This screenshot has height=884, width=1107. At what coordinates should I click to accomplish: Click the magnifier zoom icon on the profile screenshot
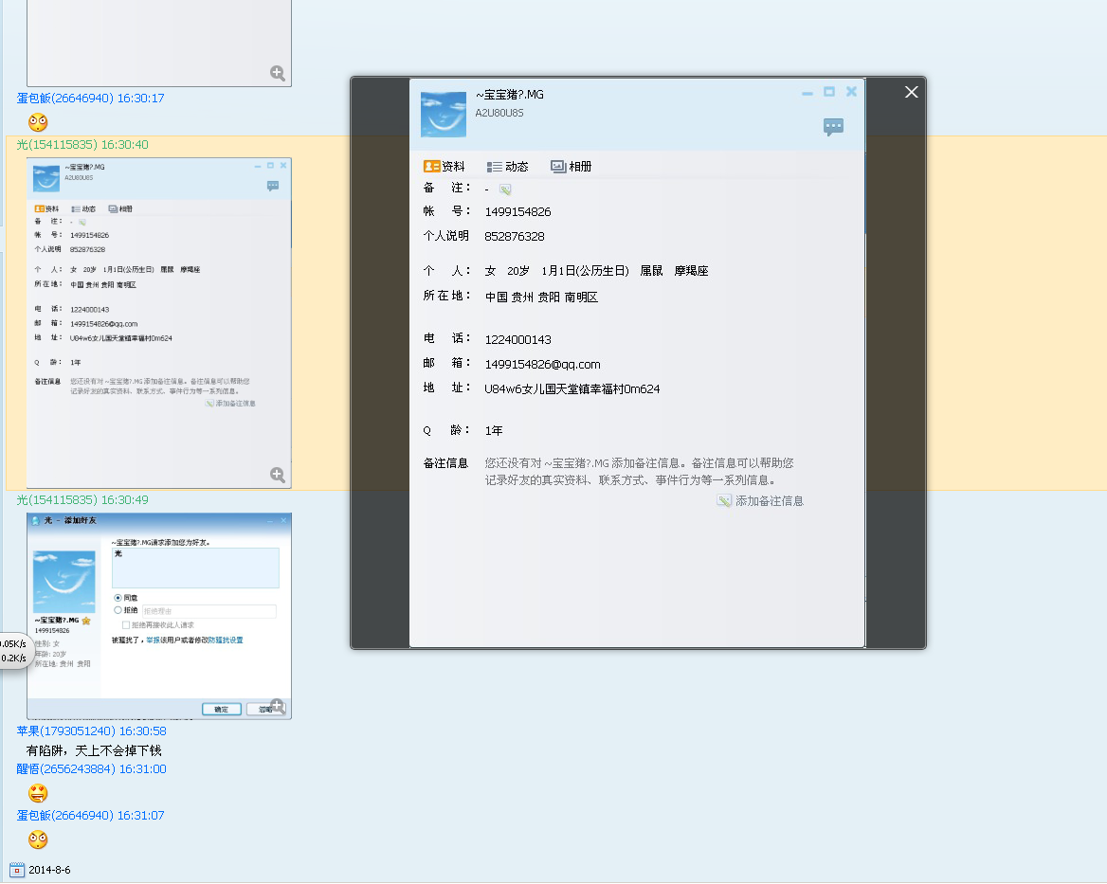coord(278,475)
